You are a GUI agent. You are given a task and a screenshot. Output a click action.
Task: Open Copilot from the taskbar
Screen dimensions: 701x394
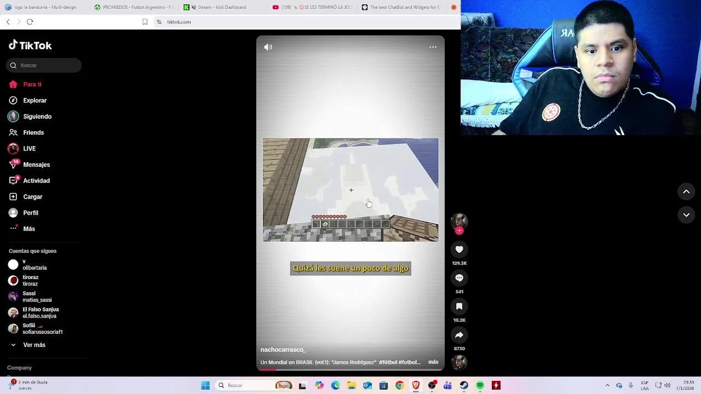click(319, 385)
